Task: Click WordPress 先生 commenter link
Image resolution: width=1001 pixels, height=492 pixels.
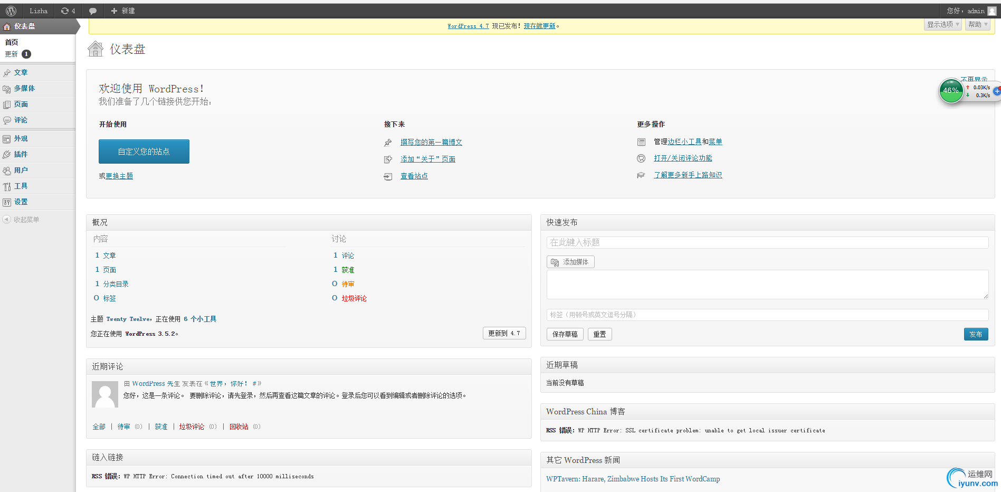Action: [x=156, y=384]
